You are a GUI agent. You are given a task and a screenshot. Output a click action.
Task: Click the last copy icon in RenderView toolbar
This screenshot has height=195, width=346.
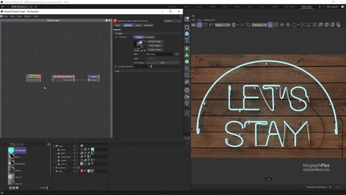(x=338, y=25)
